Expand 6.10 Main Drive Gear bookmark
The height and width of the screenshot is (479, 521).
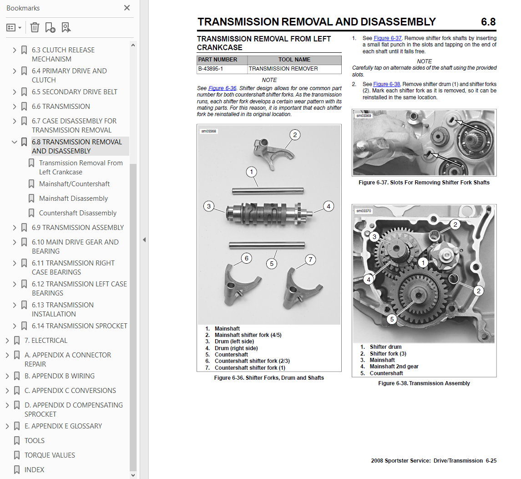pyautogui.click(x=14, y=242)
